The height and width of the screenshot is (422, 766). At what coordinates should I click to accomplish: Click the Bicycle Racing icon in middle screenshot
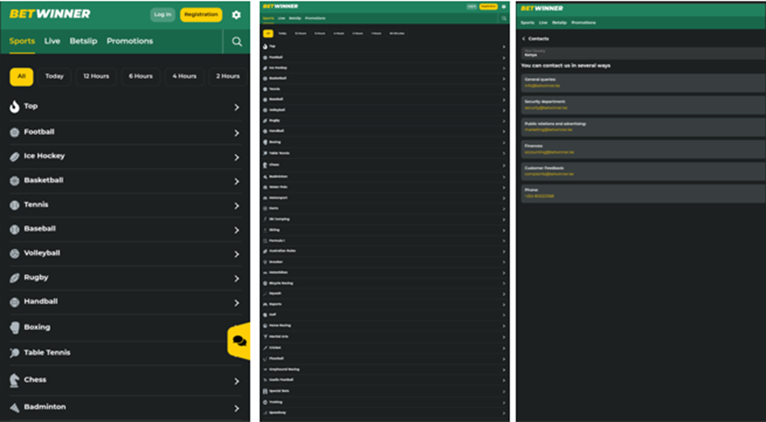pos(266,283)
